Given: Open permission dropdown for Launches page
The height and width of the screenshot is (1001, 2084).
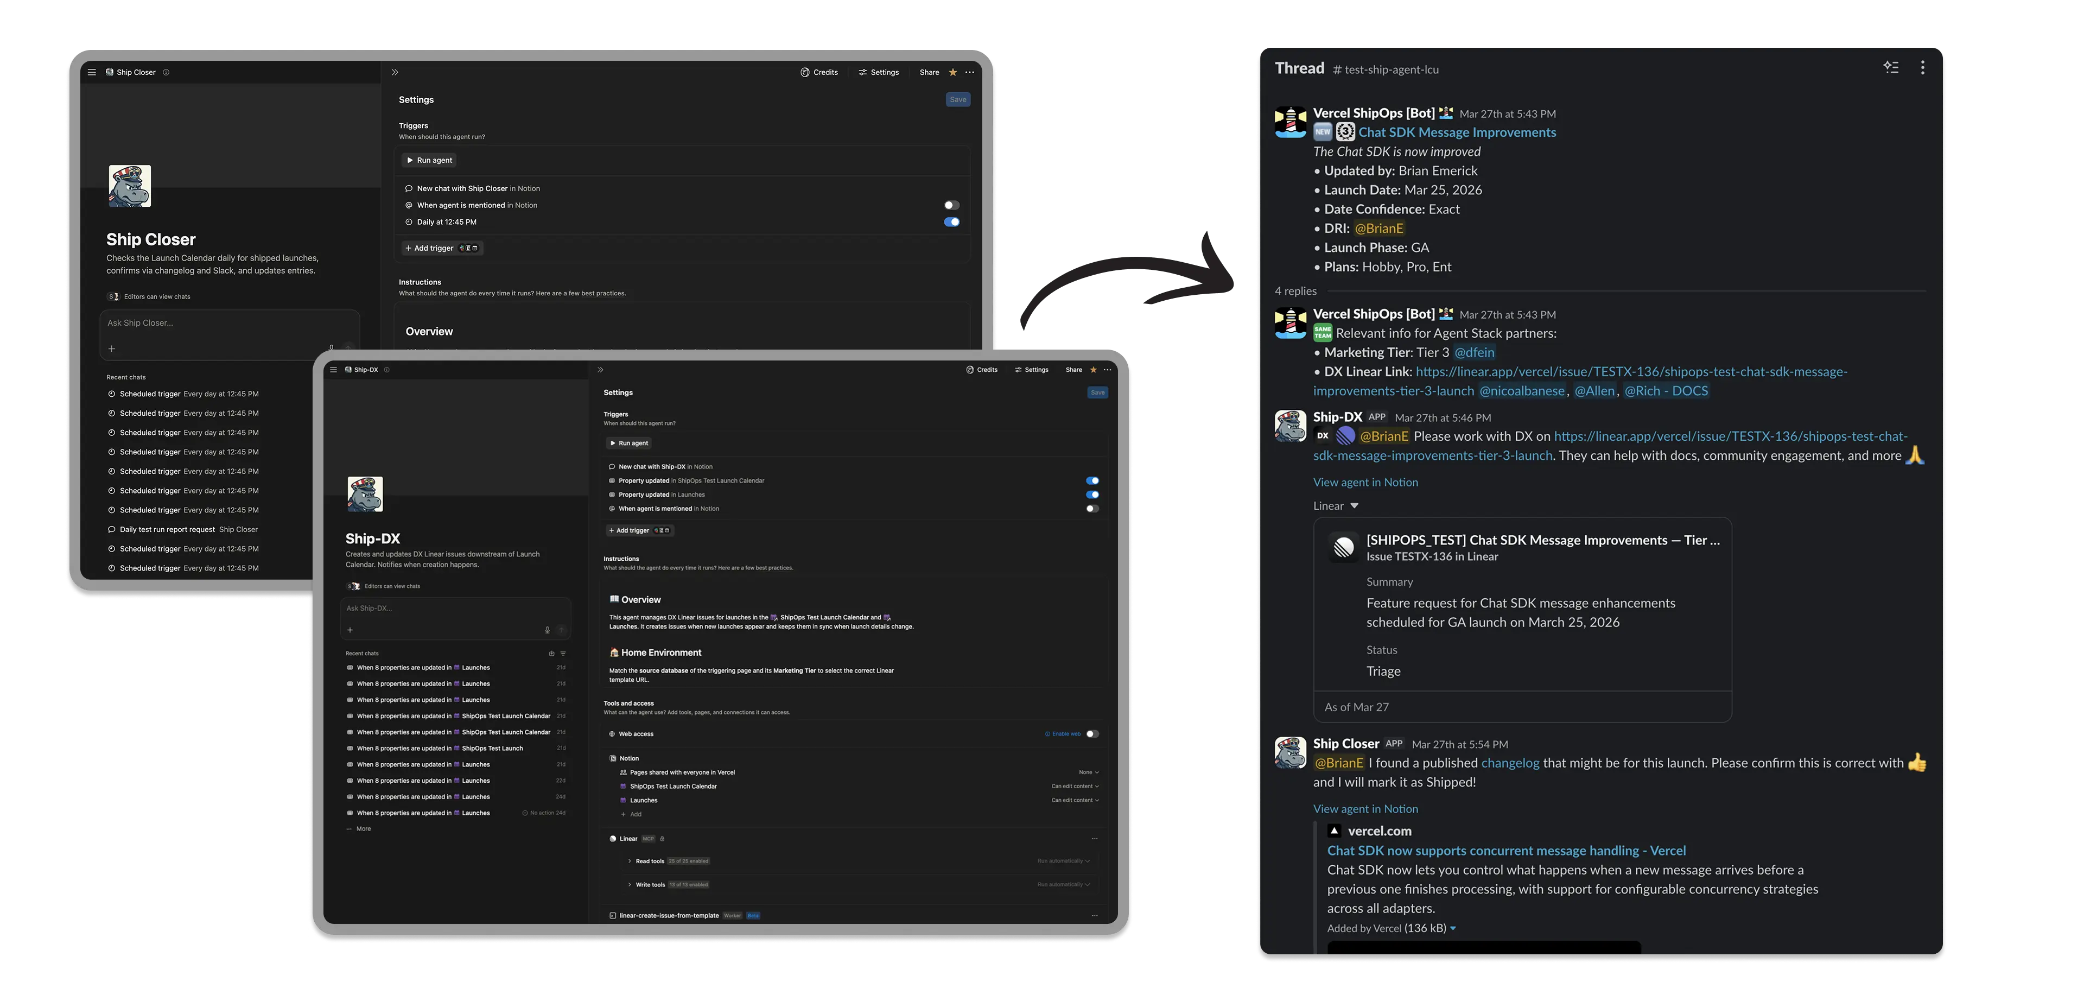Looking at the screenshot, I should tap(1075, 800).
